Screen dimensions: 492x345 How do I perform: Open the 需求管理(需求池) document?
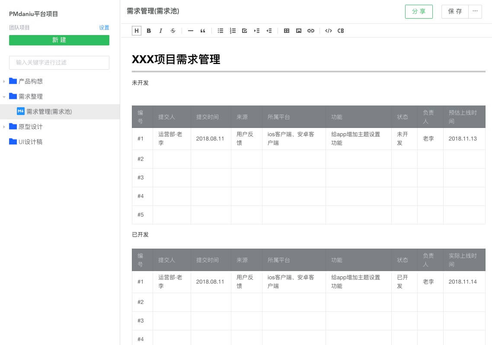click(49, 112)
